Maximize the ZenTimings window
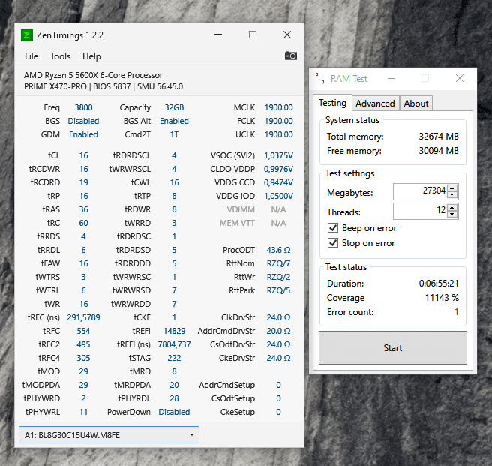 pyautogui.click(x=253, y=35)
